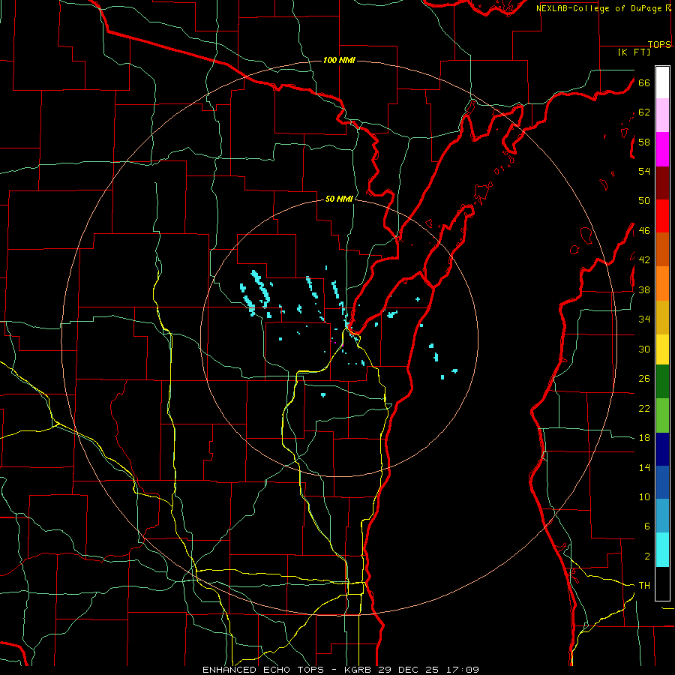Screen dimensions: 675x675
Task: Click the medium blue 10 kft swatch
Action: pos(662,482)
